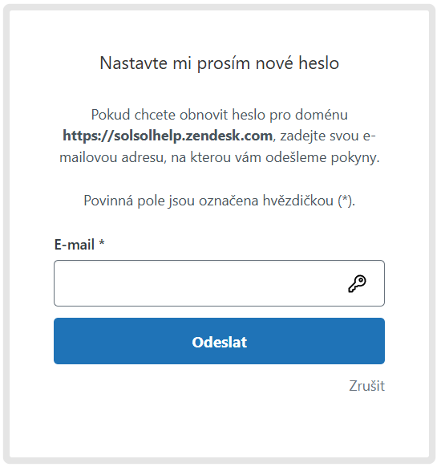Click the required asterisk next to E-mail
The image size is (441, 467).
click(102, 243)
